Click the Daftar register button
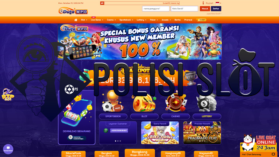Screen dimensions: 279x157 coord(216,9)
